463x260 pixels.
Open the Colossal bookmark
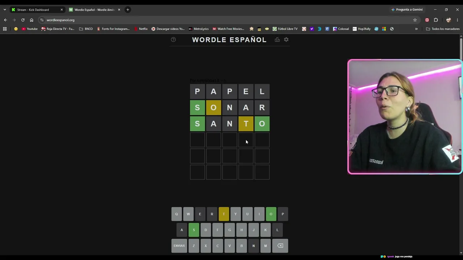[x=341, y=29]
